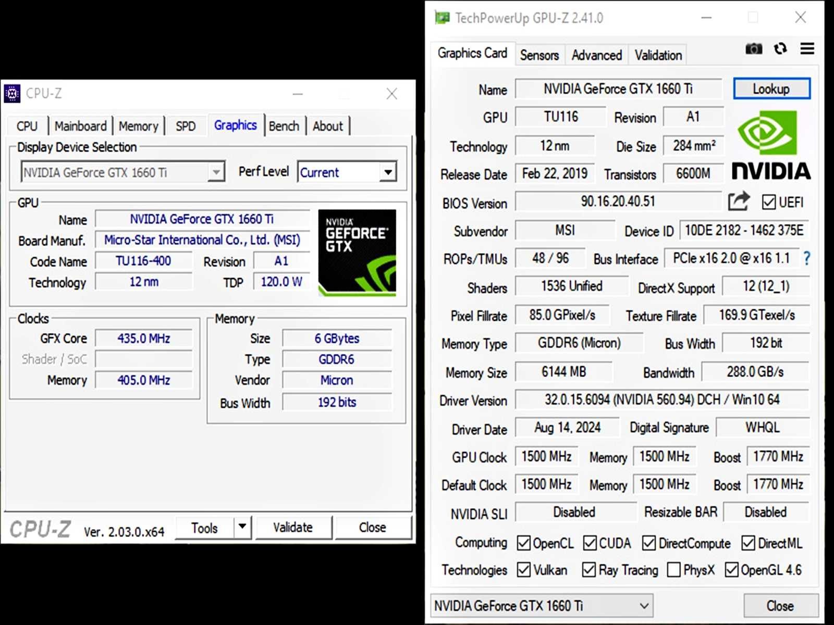
Task: Click the Driver Date Aug 14, 2024 value
Action: (567, 428)
